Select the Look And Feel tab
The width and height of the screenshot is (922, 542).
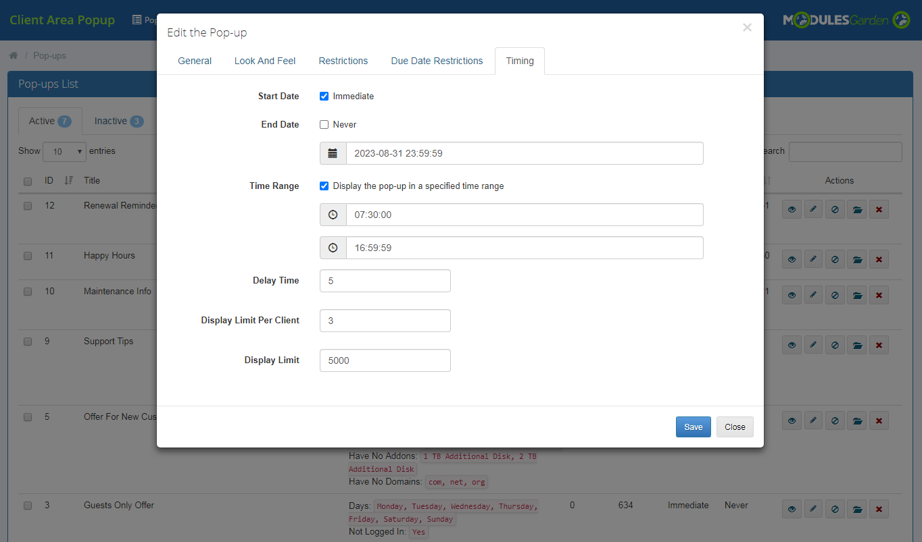tap(264, 61)
